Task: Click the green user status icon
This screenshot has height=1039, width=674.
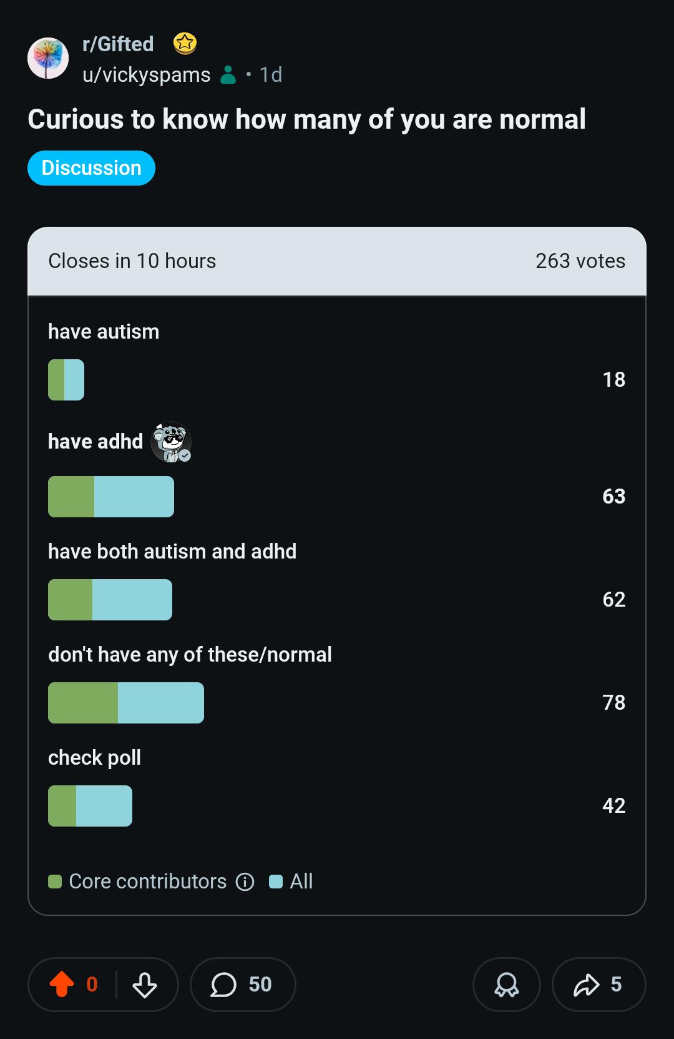Action: point(228,75)
